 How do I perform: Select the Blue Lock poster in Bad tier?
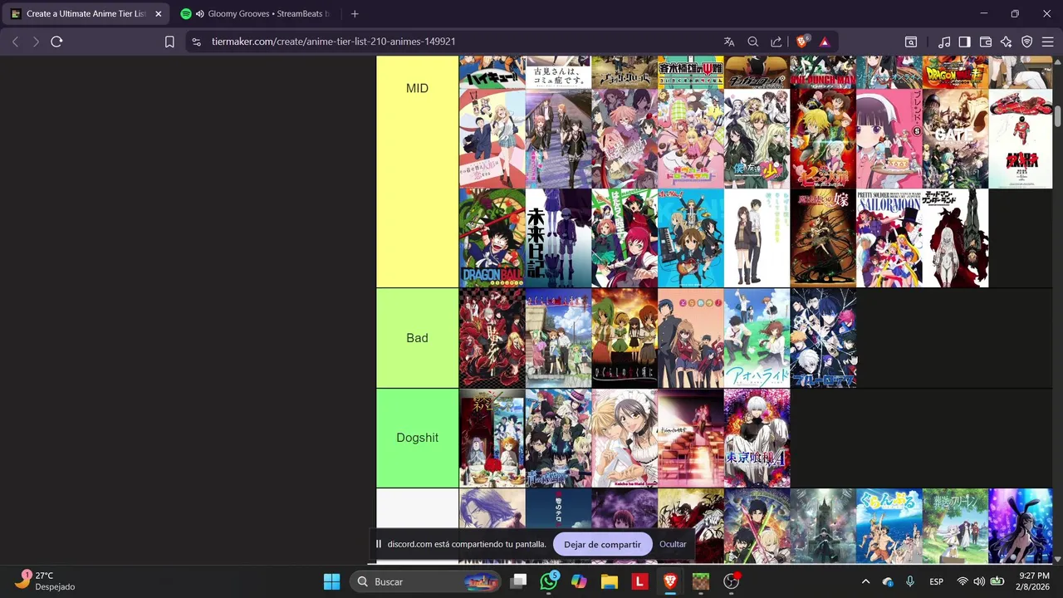[x=823, y=338]
